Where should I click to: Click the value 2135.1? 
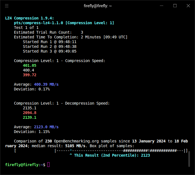pyautogui.click(x=30, y=108)
